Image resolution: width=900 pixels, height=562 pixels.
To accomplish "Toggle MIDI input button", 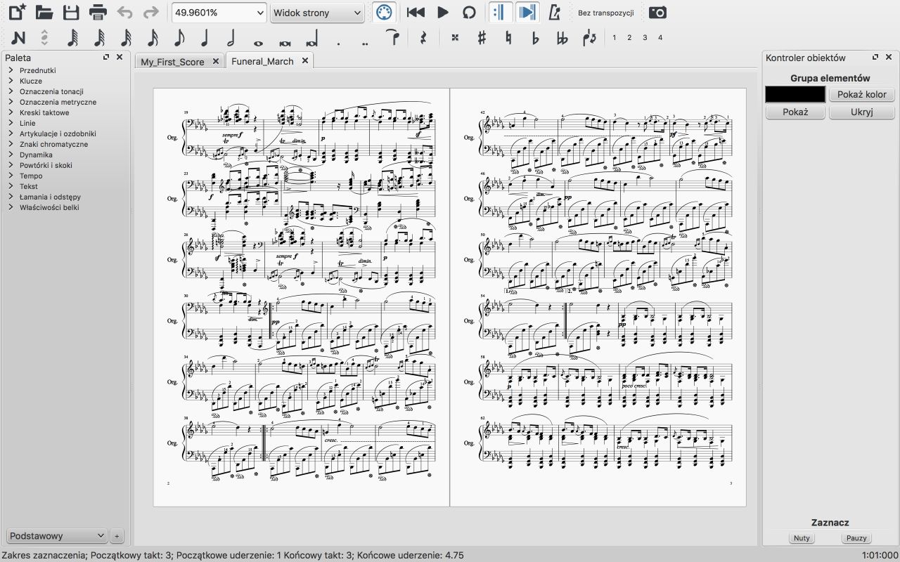I will 383,13.
